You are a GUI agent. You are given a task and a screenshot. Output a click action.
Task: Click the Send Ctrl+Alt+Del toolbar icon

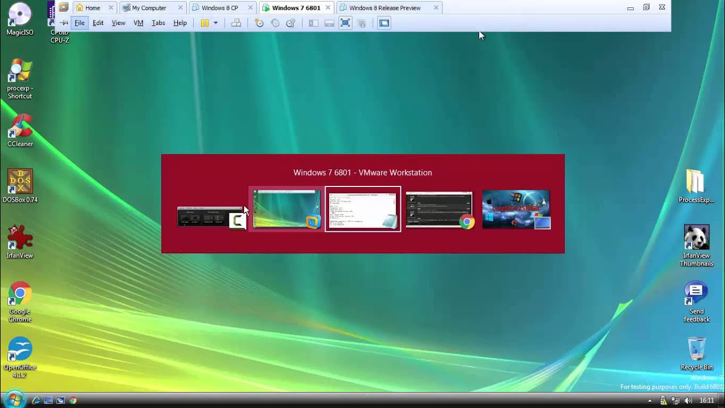click(x=236, y=23)
